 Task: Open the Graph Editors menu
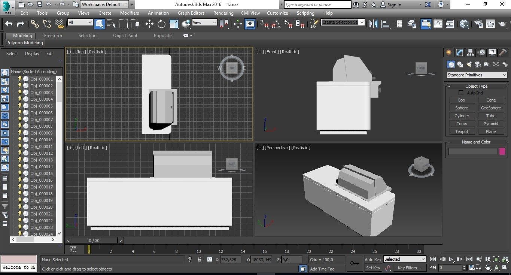click(x=191, y=13)
